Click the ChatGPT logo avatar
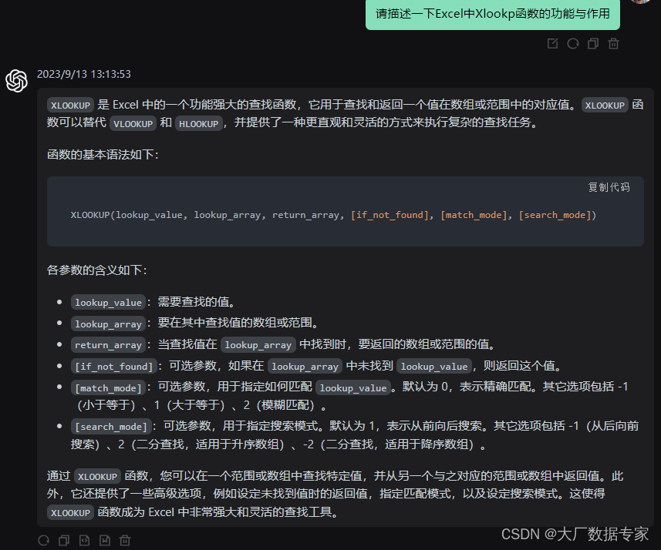Image resolution: width=661 pixels, height=550 pixels. click(17, 79)
